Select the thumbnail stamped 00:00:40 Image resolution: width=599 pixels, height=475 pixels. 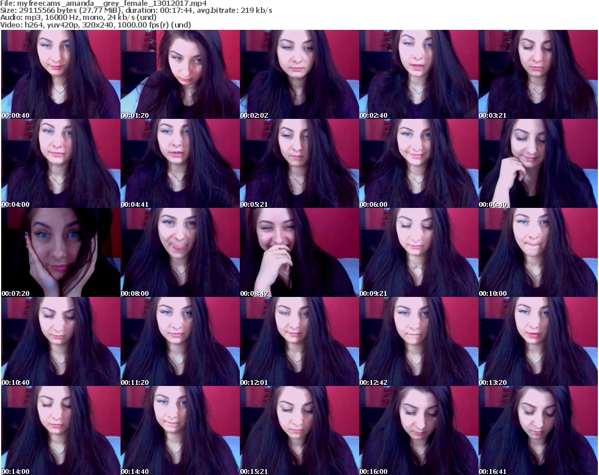(x=61, y=74)
